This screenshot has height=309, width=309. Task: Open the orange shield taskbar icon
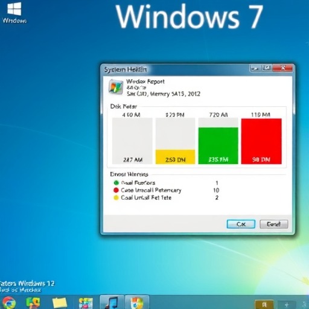pyautogui.click(x=137, y=302)
